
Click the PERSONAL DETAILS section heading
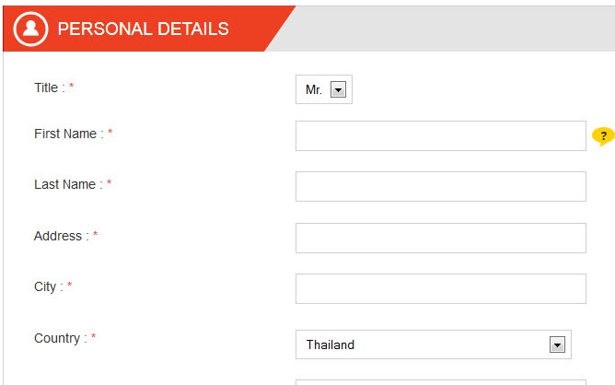[x=143, y=29]
